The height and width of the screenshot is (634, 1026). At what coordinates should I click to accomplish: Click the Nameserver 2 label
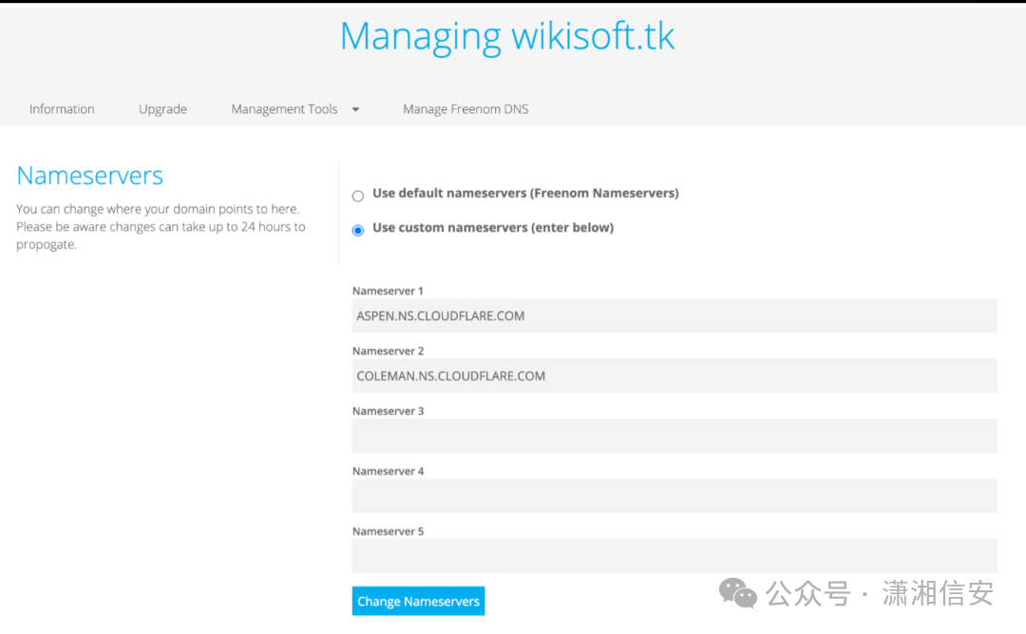(388, 351)
